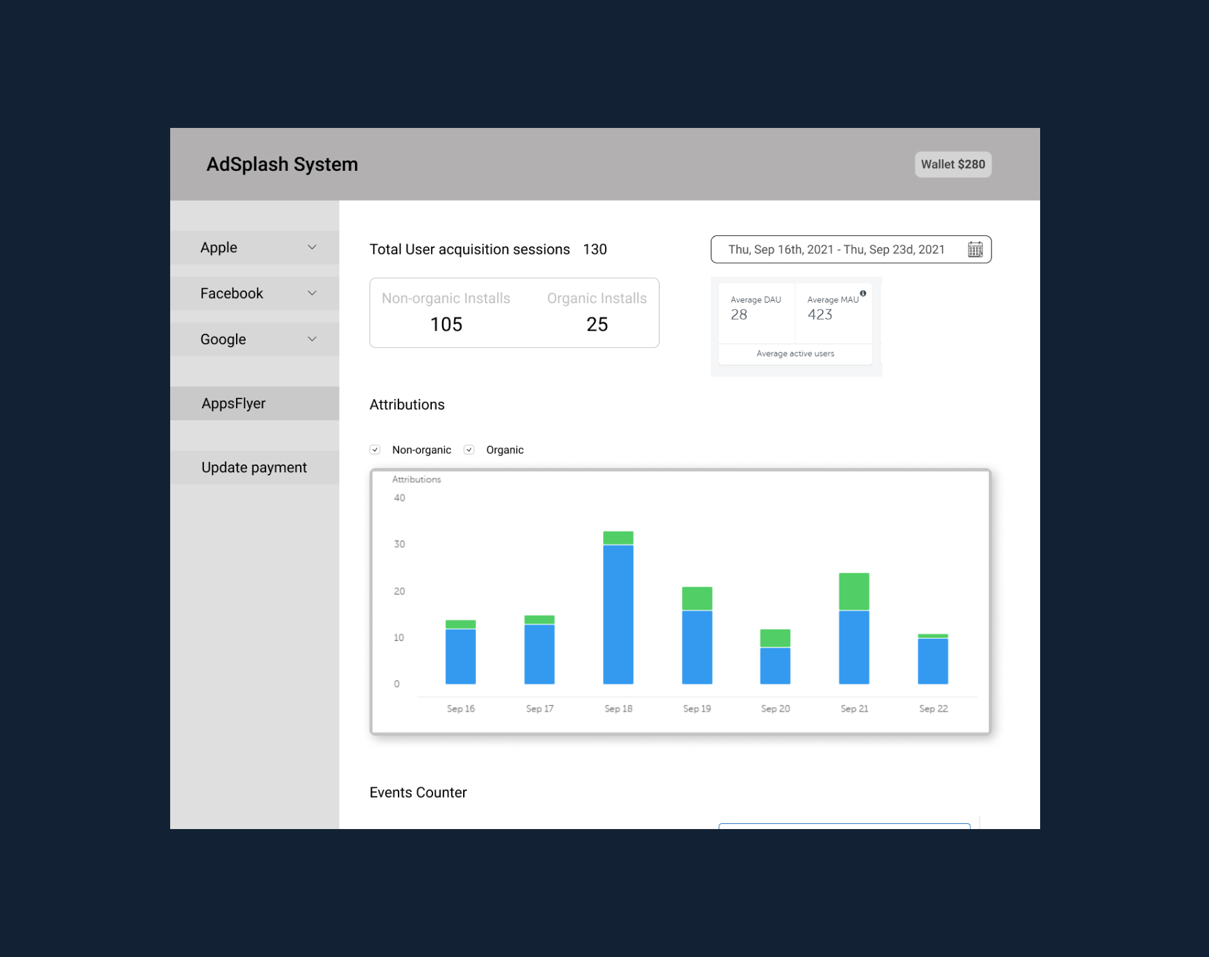Expand the Facebook menu chevron
1209x957 pixels.
pyautogui.click(x=312, y=294)
